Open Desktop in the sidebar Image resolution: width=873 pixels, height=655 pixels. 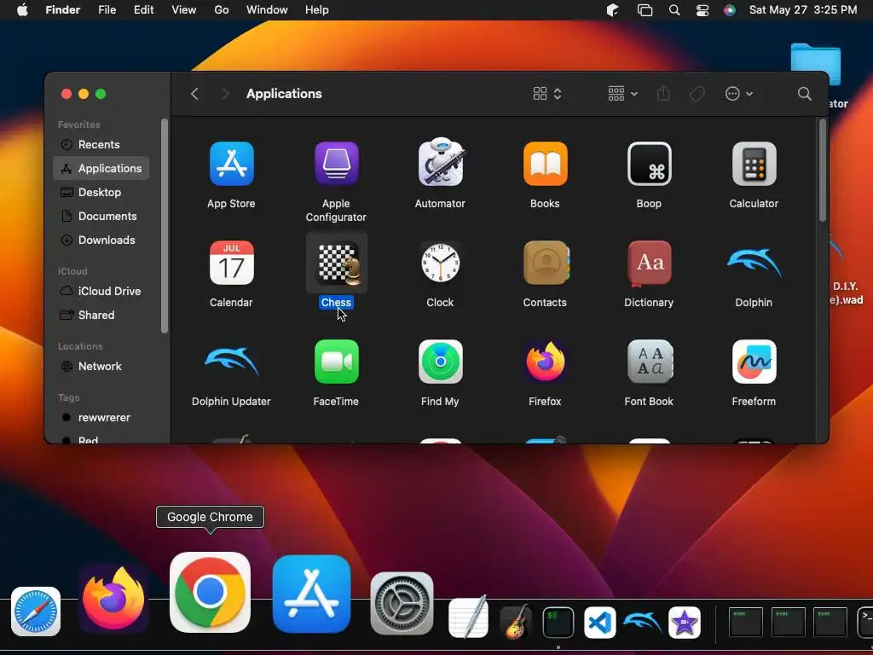pyautogui.click(x=101, y=192)
